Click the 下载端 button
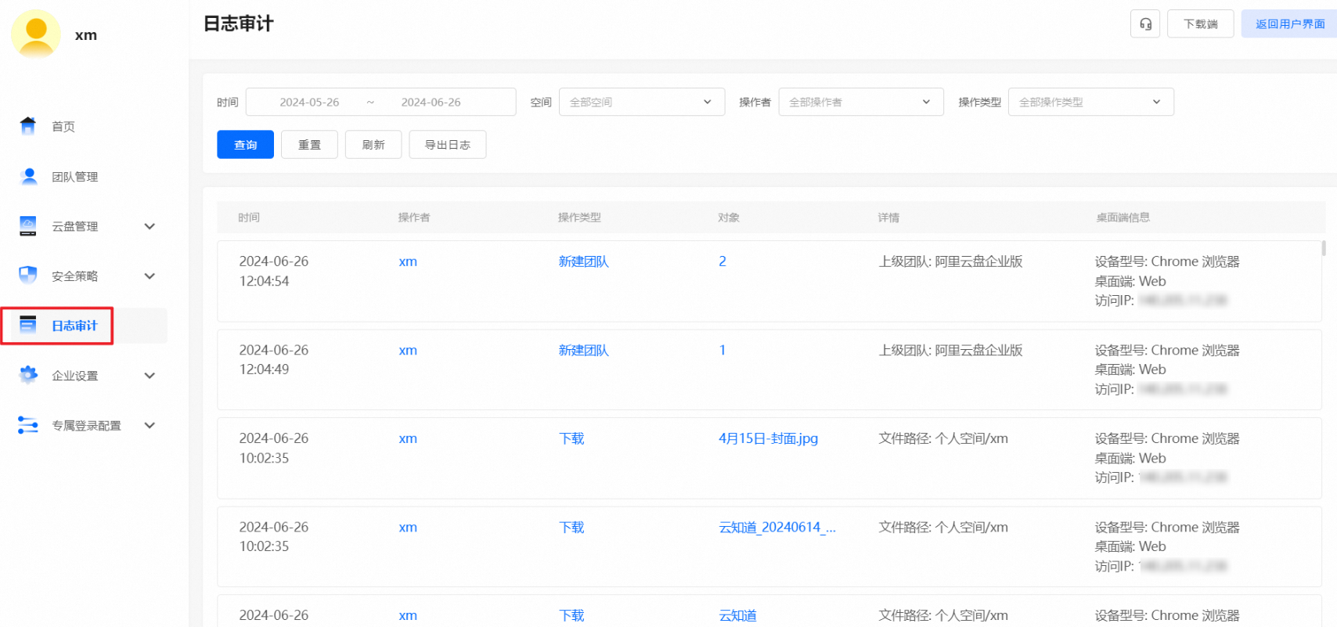The width and height of the screenshot is (1337, 627). pyautogui.click(x=1200, y=23)
